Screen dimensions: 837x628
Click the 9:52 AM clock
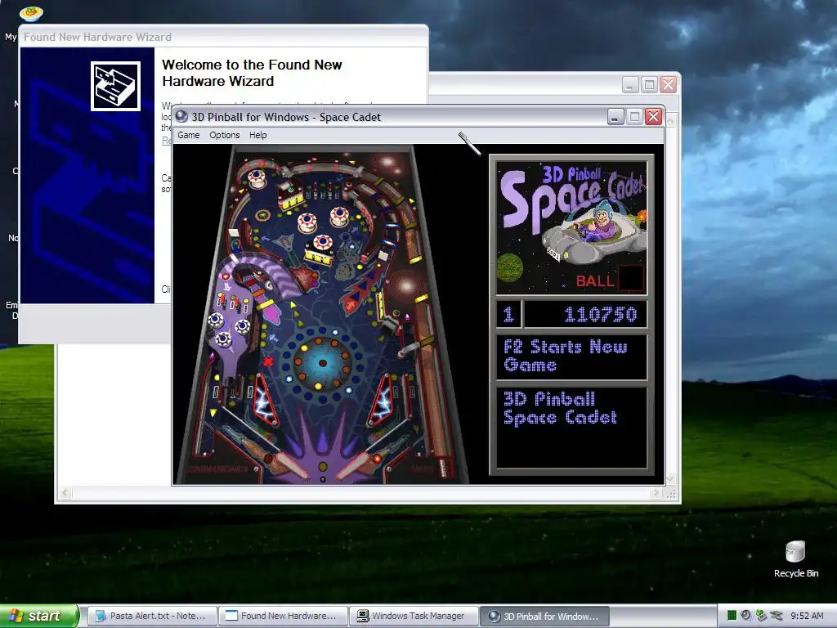pyautogui.click(x=807, y=616)
